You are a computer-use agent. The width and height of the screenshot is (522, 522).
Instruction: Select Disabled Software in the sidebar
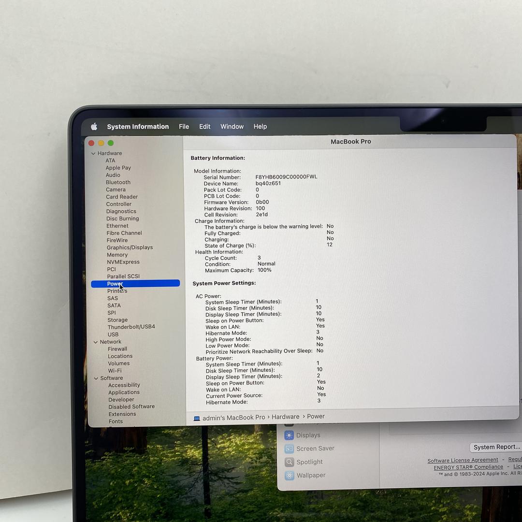[x=131, y=407]
